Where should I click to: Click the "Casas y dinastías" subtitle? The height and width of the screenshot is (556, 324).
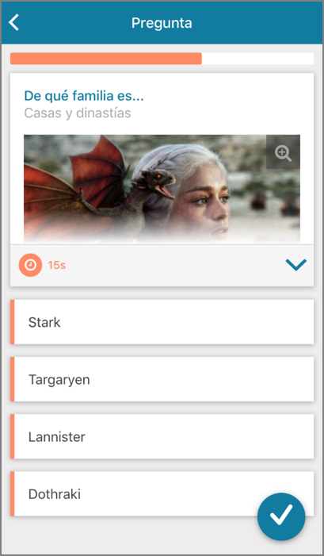(x=78, y=113)
